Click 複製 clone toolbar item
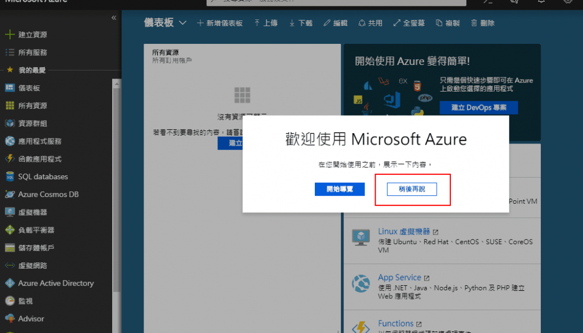583x333 pixels. (447, 23)
